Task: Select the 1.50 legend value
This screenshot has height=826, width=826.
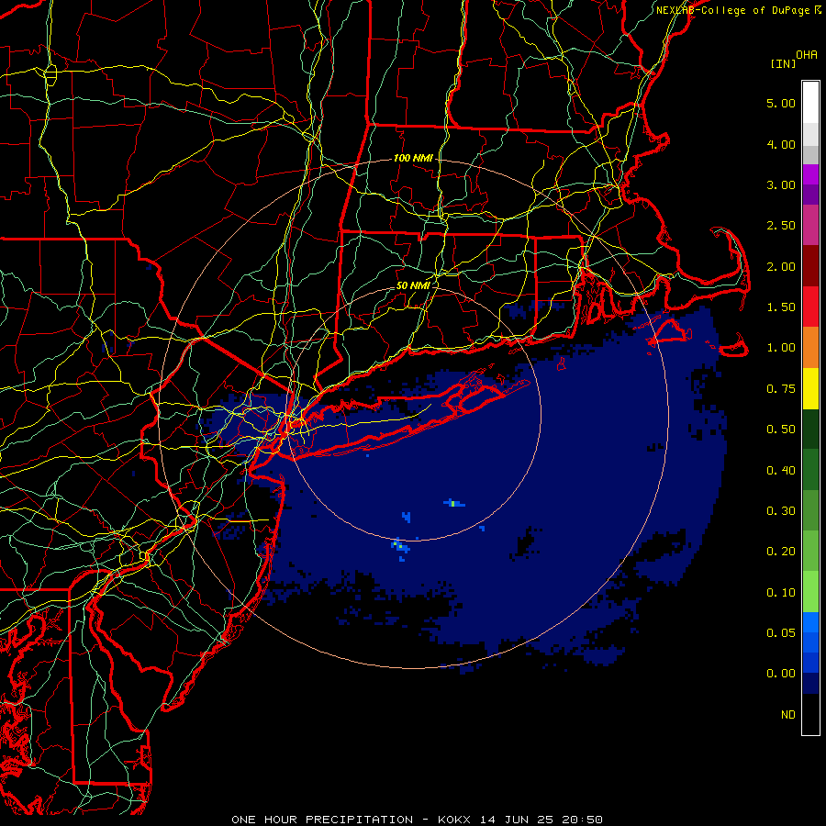Action: 781,307
